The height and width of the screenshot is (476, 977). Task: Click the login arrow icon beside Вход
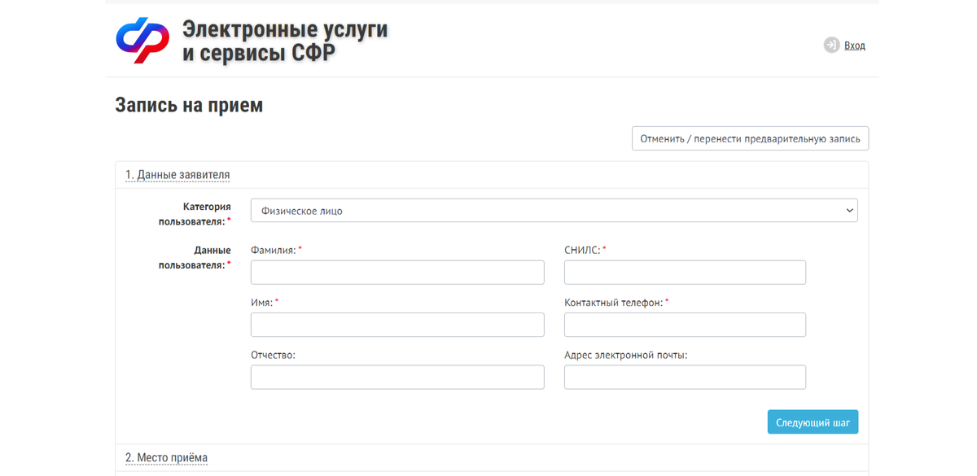coord(831,45)
